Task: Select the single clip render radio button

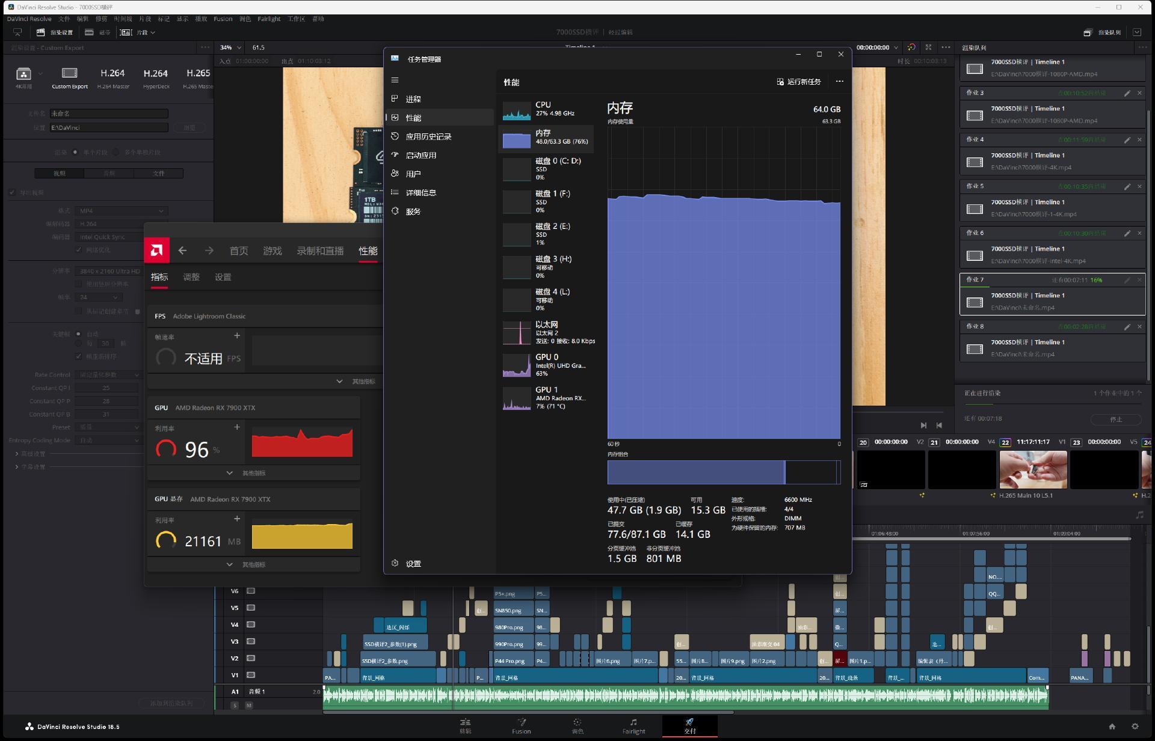Action: tap(75, 152)
